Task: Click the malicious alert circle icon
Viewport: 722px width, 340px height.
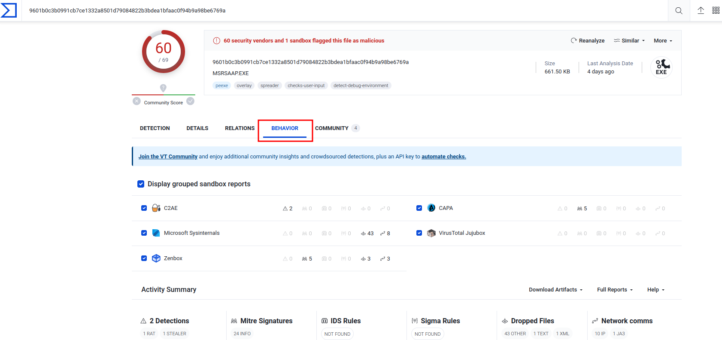Action: click(x=217, y=41)
